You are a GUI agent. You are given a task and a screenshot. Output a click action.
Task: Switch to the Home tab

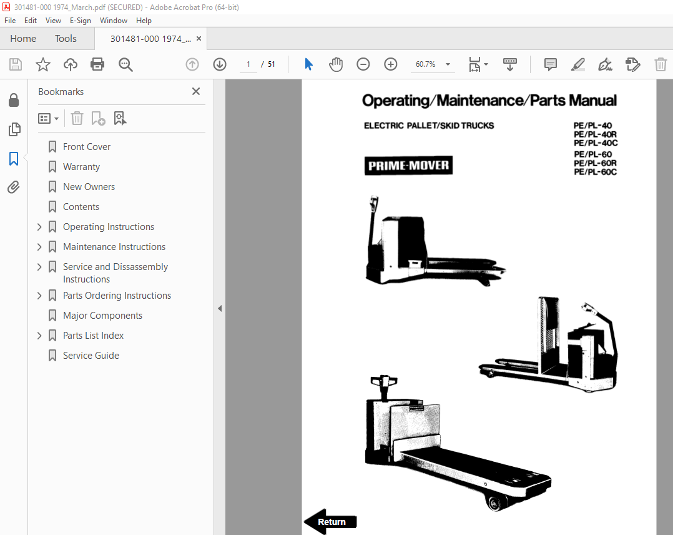click(23, 39)
